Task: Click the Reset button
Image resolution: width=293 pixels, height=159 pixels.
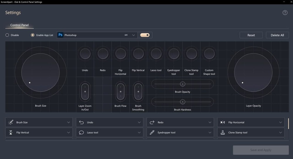Action: click(251, 35)
